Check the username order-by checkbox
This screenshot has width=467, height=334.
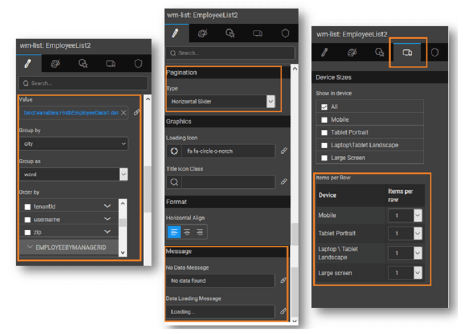[x=27, y=220]
